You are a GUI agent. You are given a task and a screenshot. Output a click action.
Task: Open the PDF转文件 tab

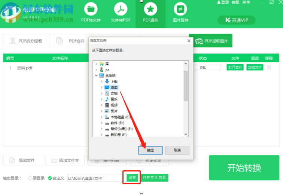(x=91, y=12)
